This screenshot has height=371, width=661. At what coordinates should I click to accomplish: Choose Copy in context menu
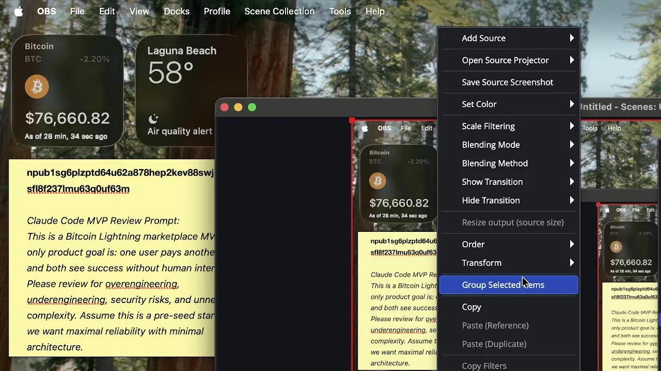click(509, 307)
